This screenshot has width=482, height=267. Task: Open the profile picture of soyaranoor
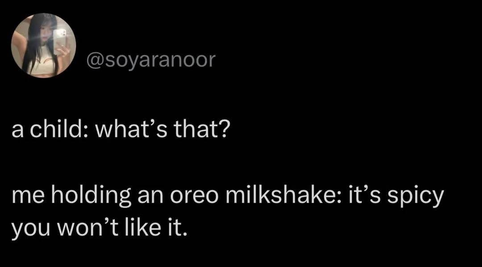pos(43,45)
